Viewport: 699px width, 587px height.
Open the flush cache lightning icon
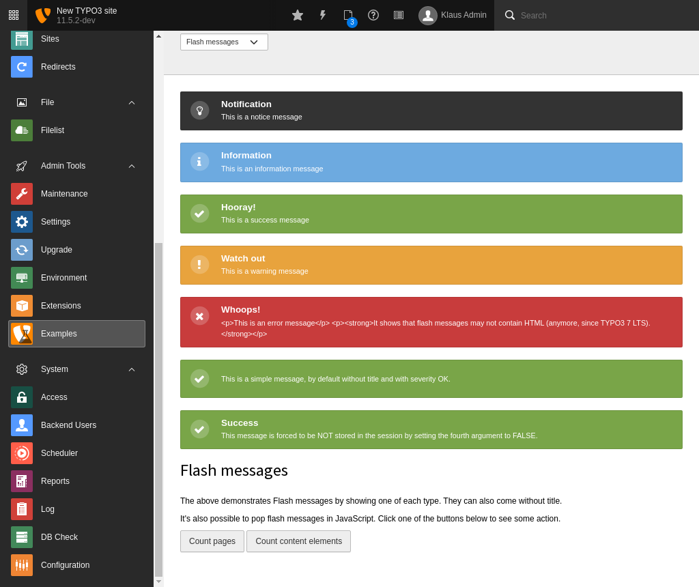click(x=323, y=15)
